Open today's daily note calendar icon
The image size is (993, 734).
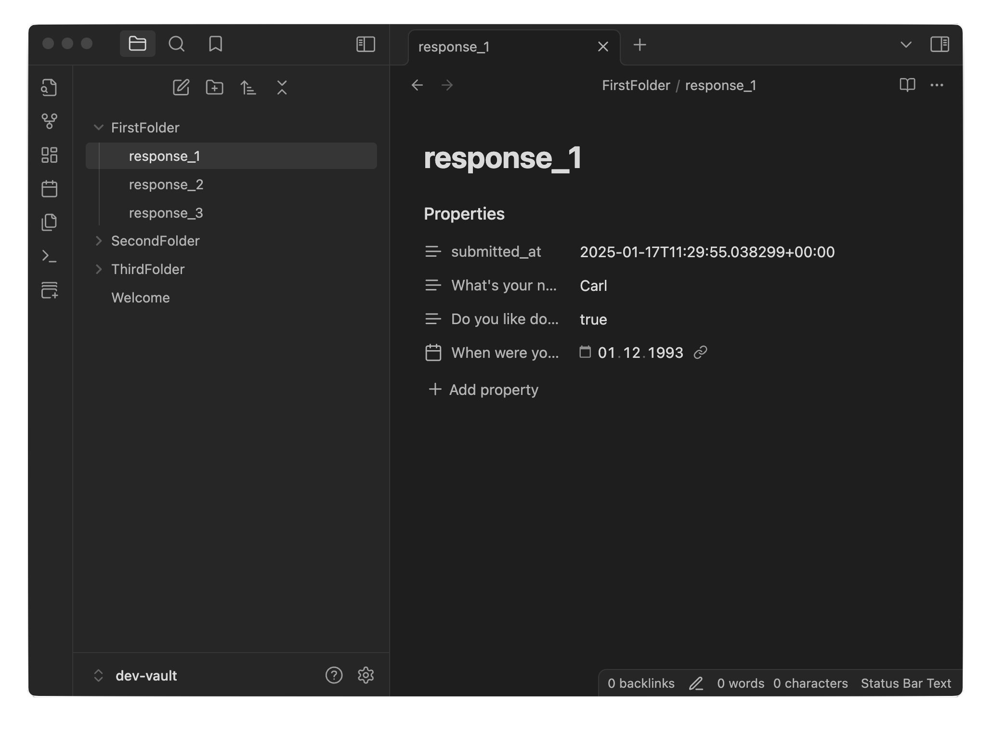tap(49, 189)
